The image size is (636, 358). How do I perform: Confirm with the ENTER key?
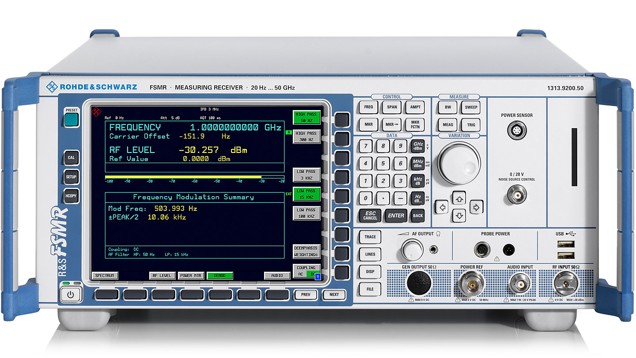pyautogui.click(x=396, y=216)
